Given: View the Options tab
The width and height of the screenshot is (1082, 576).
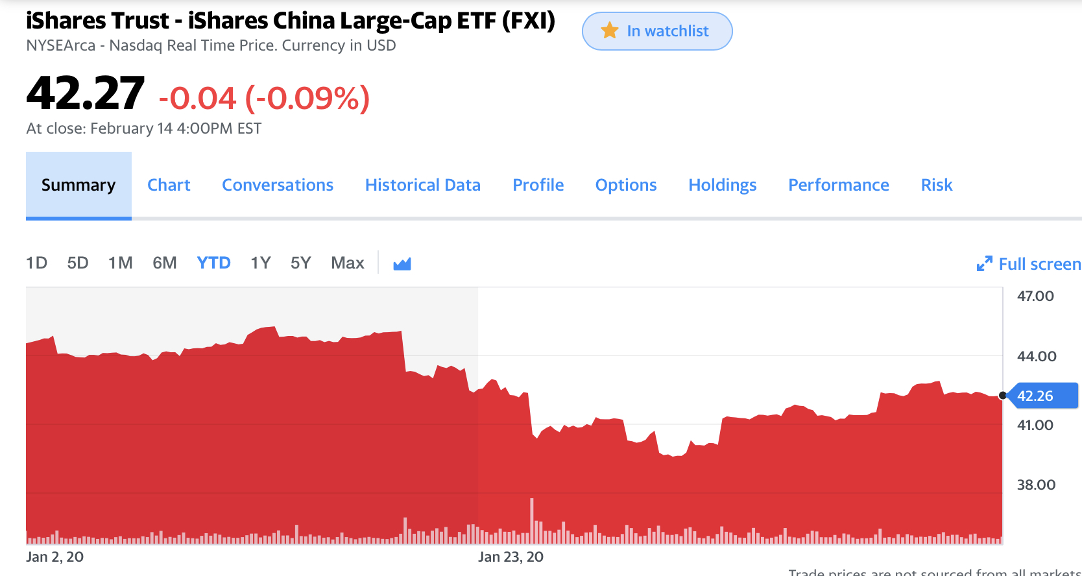Looking at the screenshot, I should (626, 186).
